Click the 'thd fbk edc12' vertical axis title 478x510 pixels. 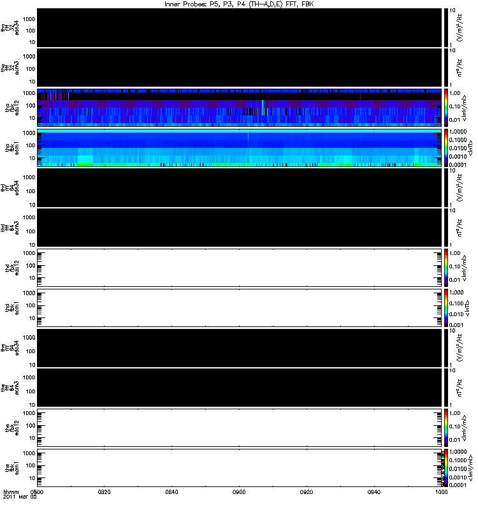pos(12,268)
